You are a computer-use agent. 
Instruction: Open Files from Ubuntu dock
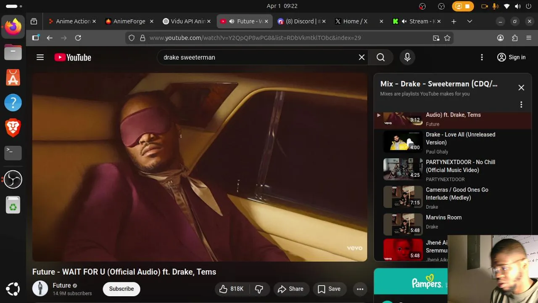(x=13, y=52)
